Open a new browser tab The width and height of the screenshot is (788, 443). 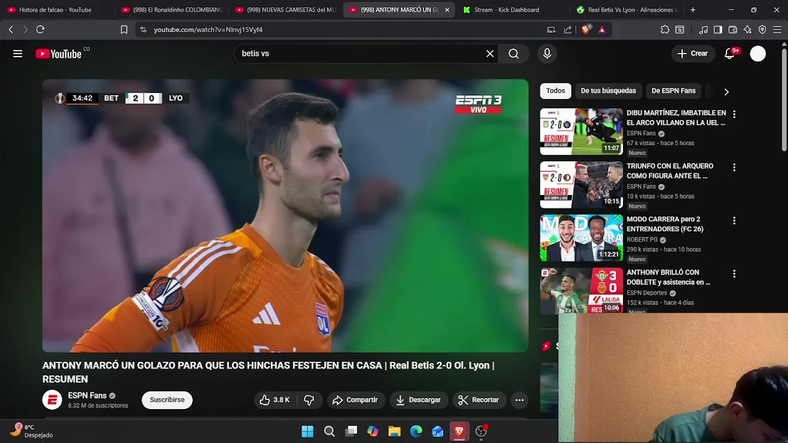693,10
